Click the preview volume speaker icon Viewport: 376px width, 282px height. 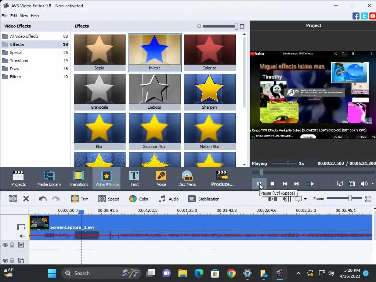[x=364, y=184]
